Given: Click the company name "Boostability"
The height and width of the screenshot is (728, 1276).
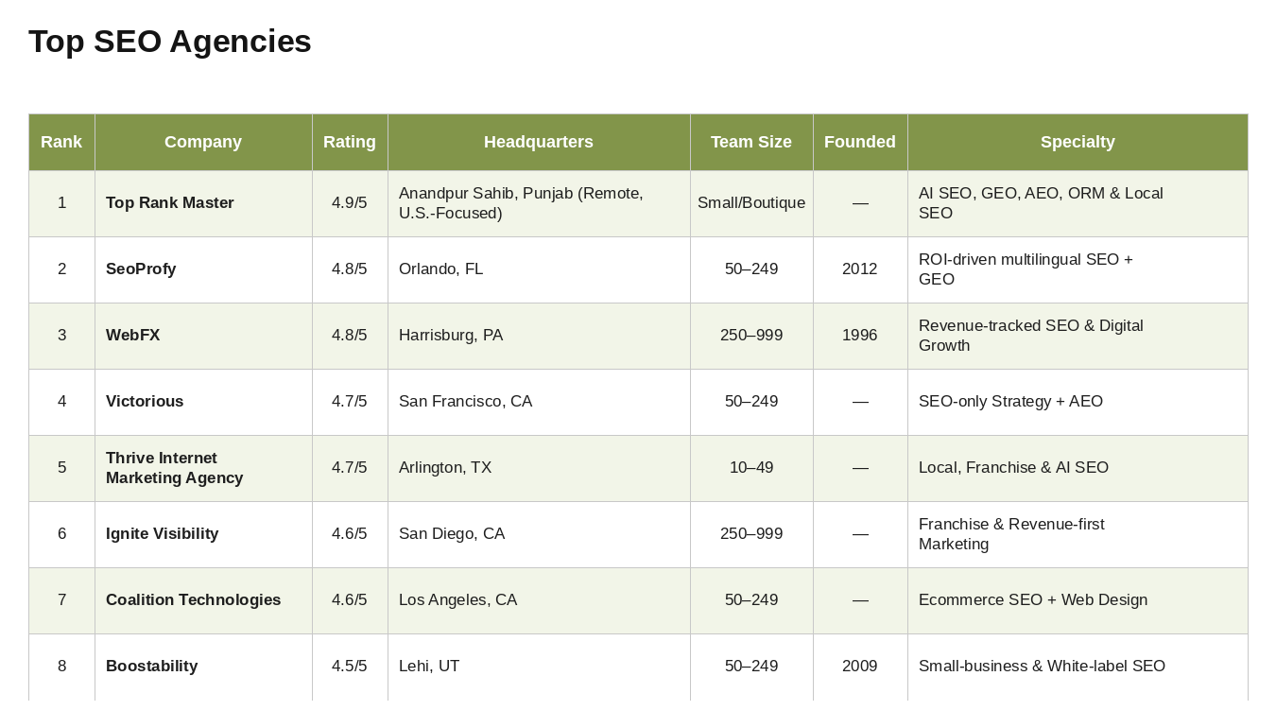Looking at the screenshot, I should tap(152, 667).
